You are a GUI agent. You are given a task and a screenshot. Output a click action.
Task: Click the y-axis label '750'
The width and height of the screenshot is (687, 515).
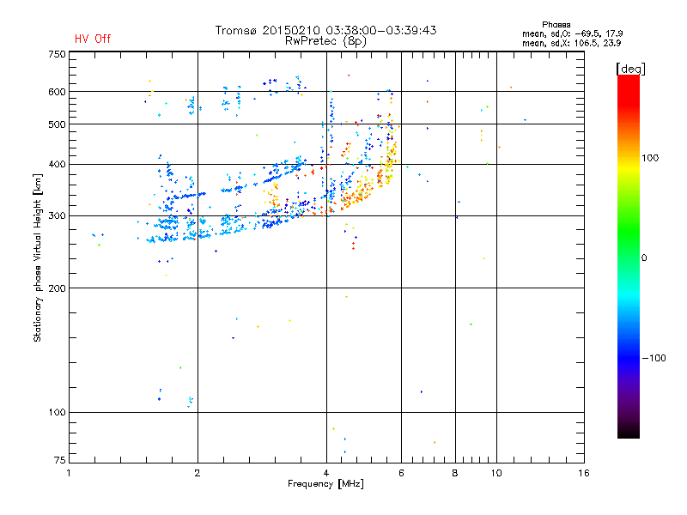[57, 54]
